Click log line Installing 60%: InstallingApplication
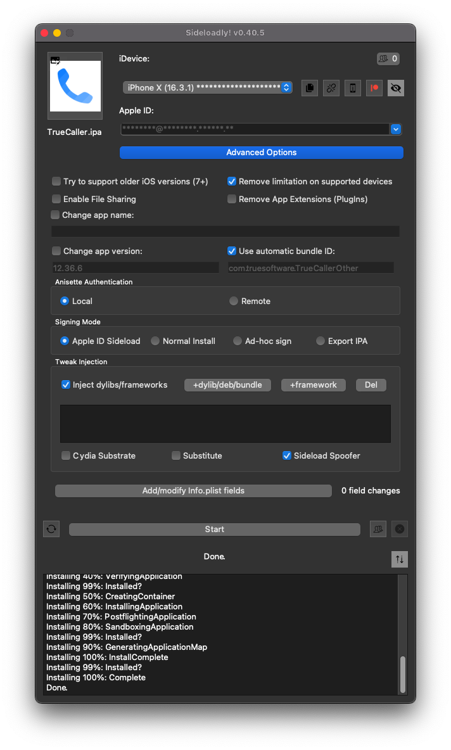 point(114,606)
